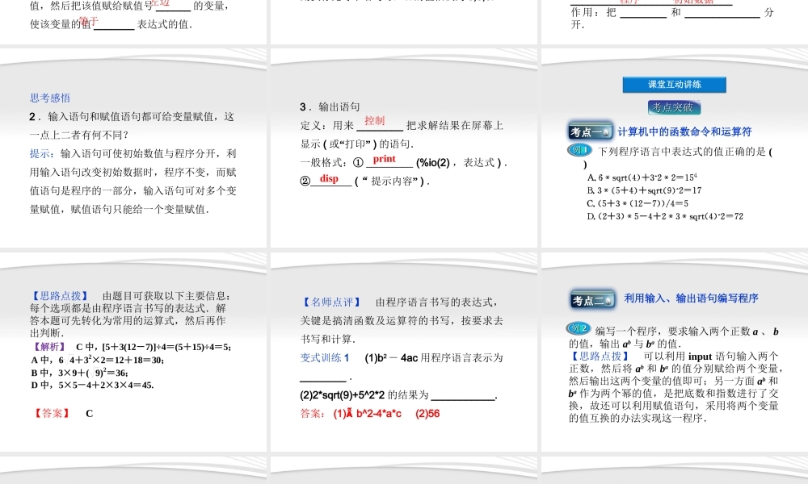Click the blue 【名师点评】 label
The image size is (808, 484).
tap(332, 302)
